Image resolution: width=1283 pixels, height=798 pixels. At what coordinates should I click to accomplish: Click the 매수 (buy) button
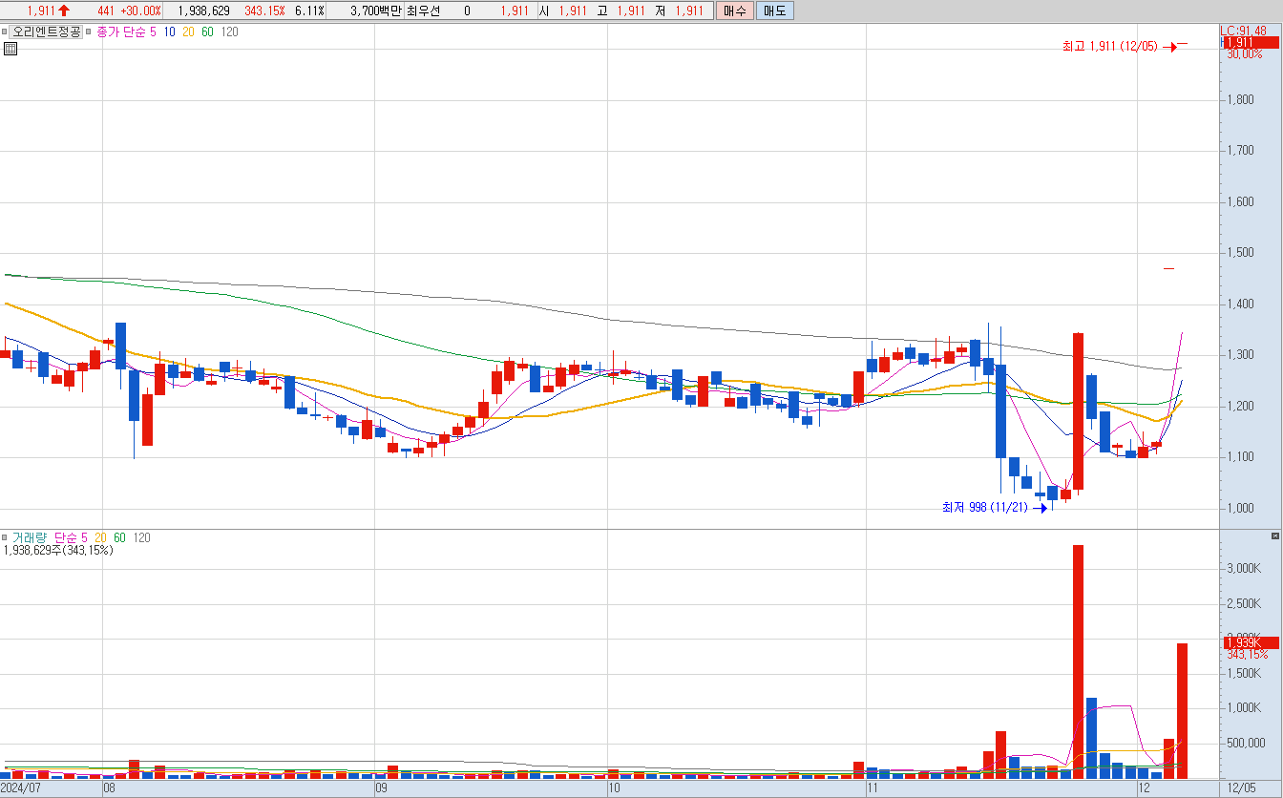(x=734, y=10)
